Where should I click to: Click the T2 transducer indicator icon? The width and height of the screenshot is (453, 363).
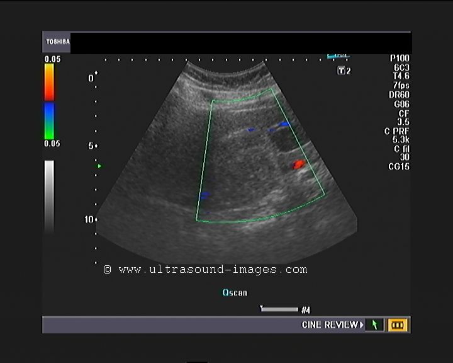(344, 71)
